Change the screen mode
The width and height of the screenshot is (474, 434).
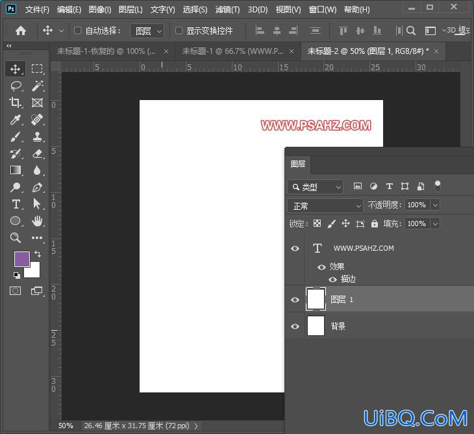[x=37, y=291]
